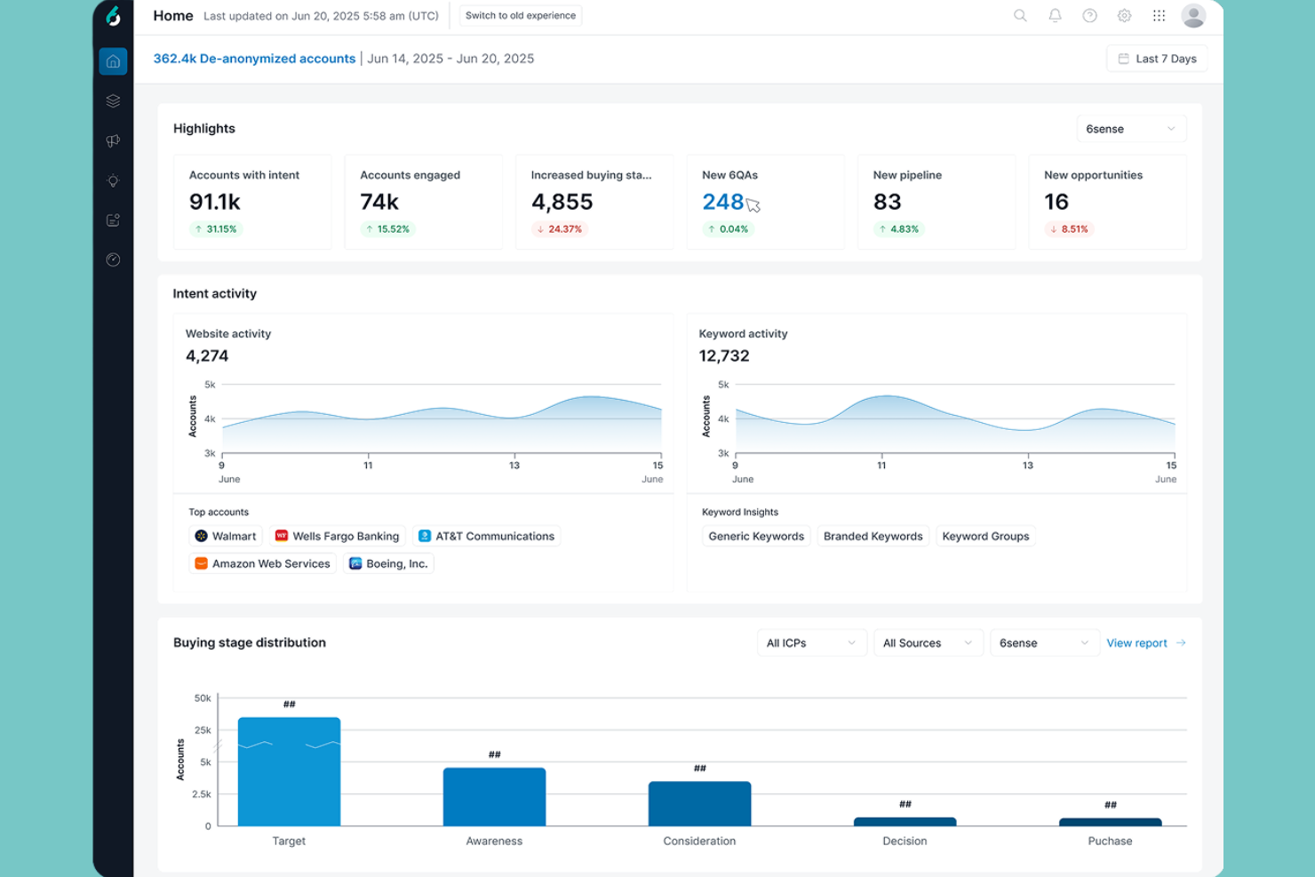The height and width of the screenshot is (877, 1315).
Task: Open the user profile avatar
Action: [1193, 15]
